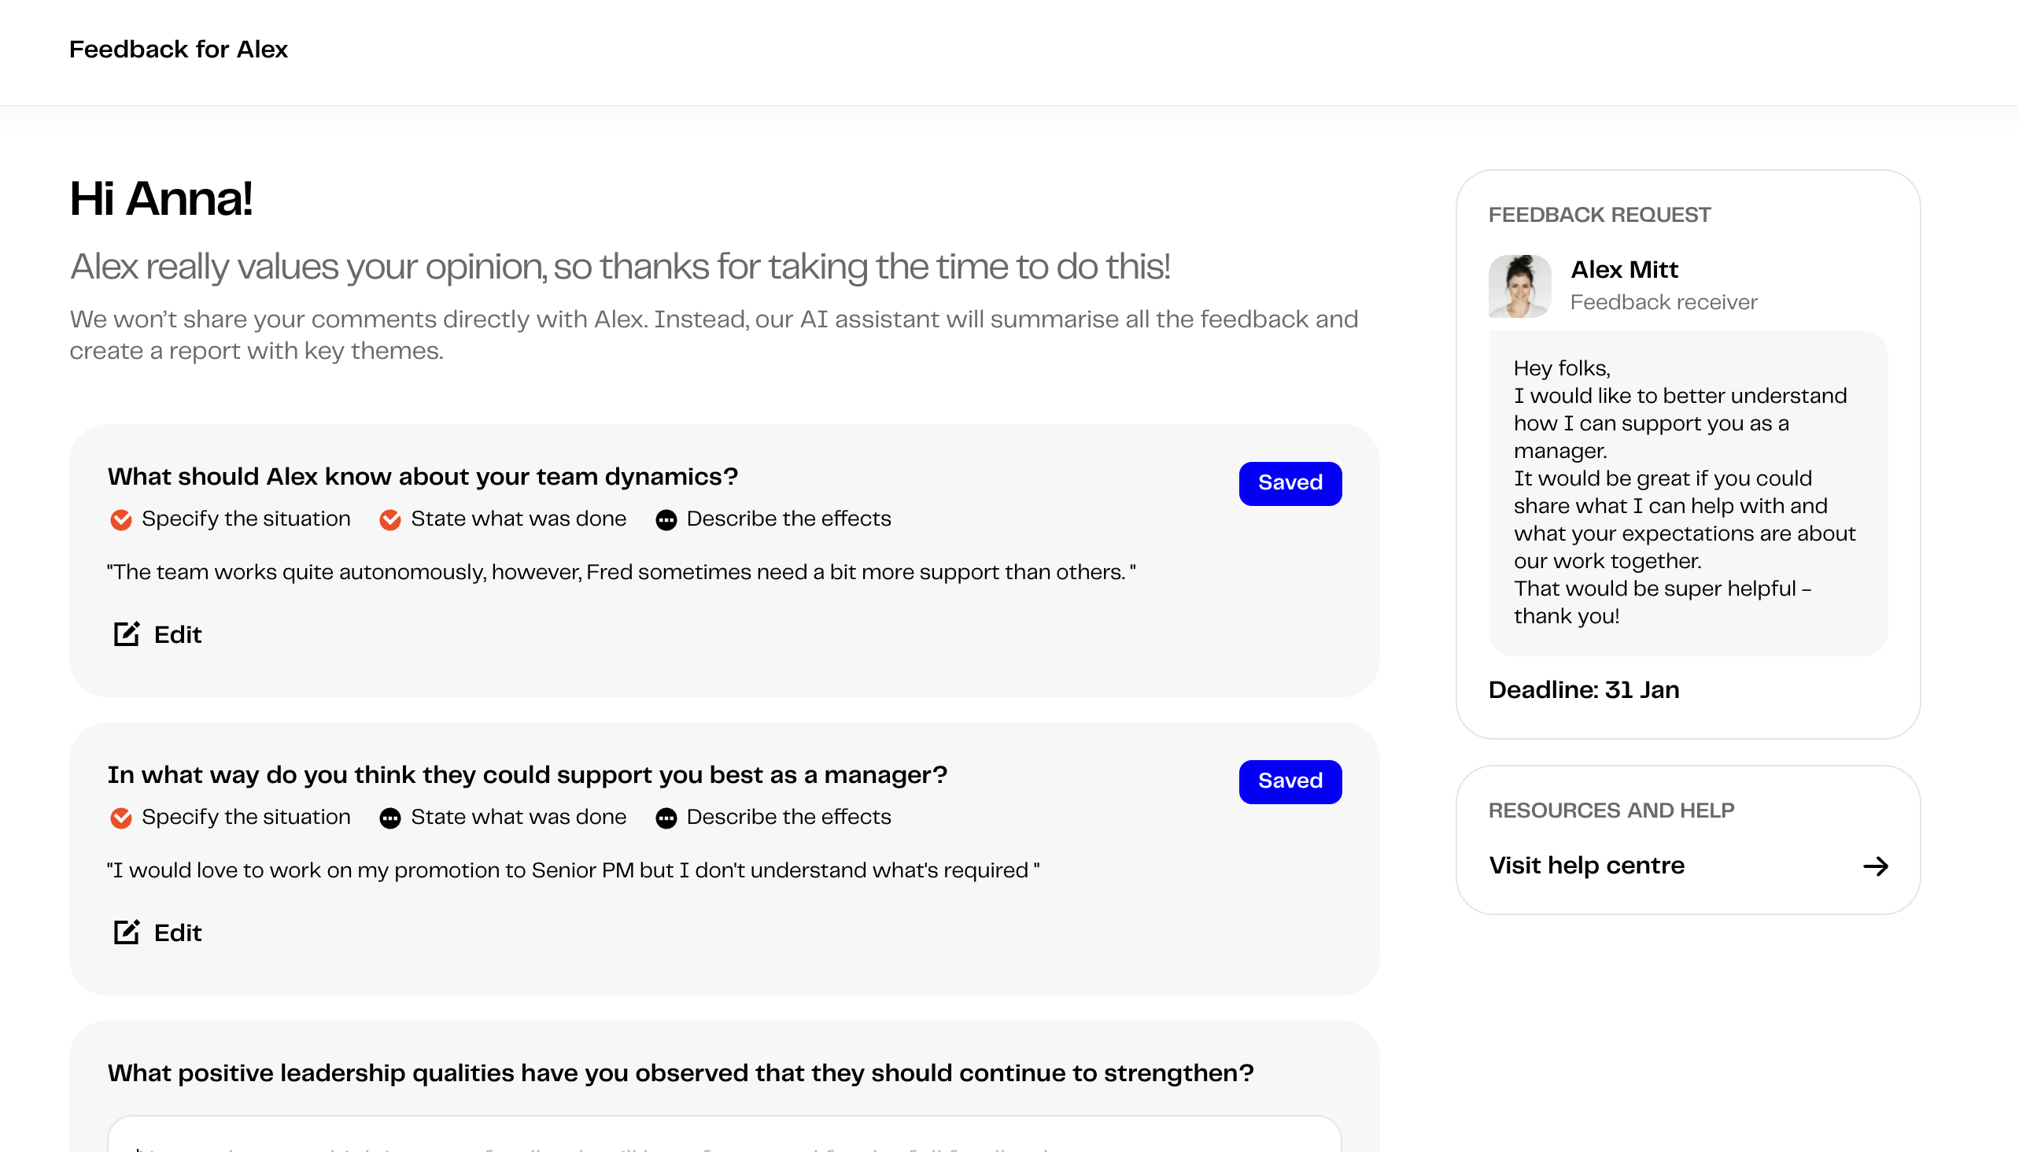
Task: Click the Feedback for Alex page title
Action: [178, 49]
